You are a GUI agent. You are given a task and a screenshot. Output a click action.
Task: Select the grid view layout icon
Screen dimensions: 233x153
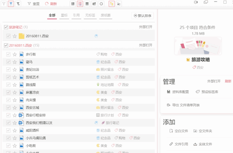(73, 4)
